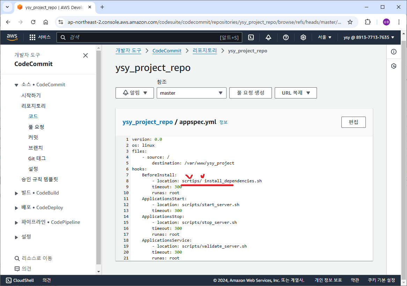Open the 알림 notification dropdown

point(135,93)
